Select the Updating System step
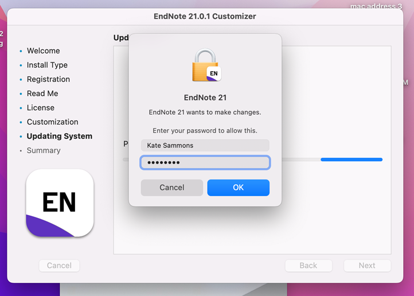The height and width of the screenshot is (296, 414). point(60,137)
